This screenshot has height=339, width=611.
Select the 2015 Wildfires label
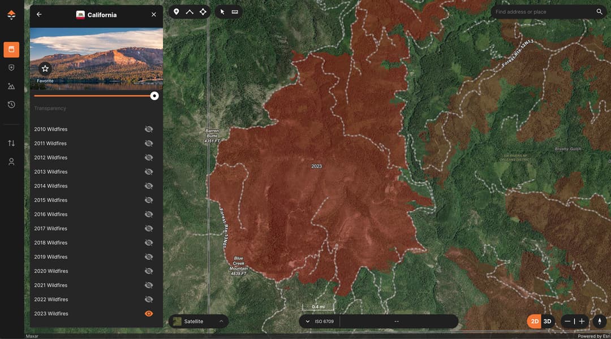click(x=51, y=200)
